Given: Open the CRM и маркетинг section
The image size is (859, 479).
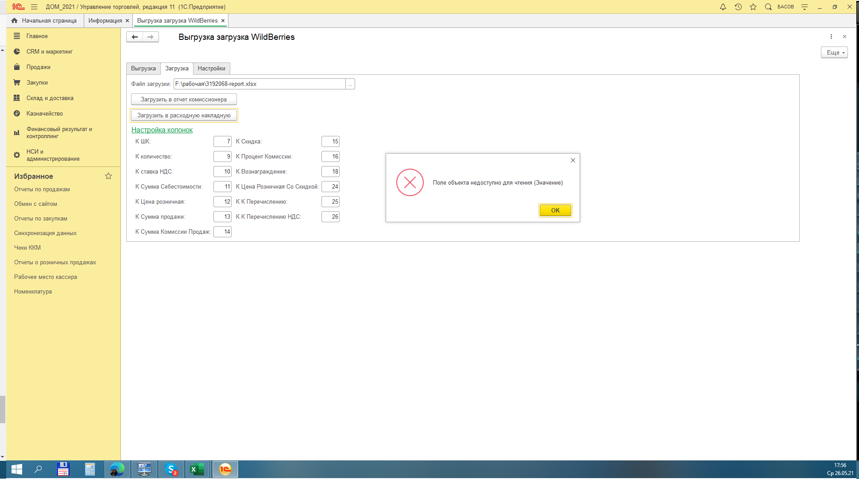Looking at the screenshot, I should pos(49,52).
